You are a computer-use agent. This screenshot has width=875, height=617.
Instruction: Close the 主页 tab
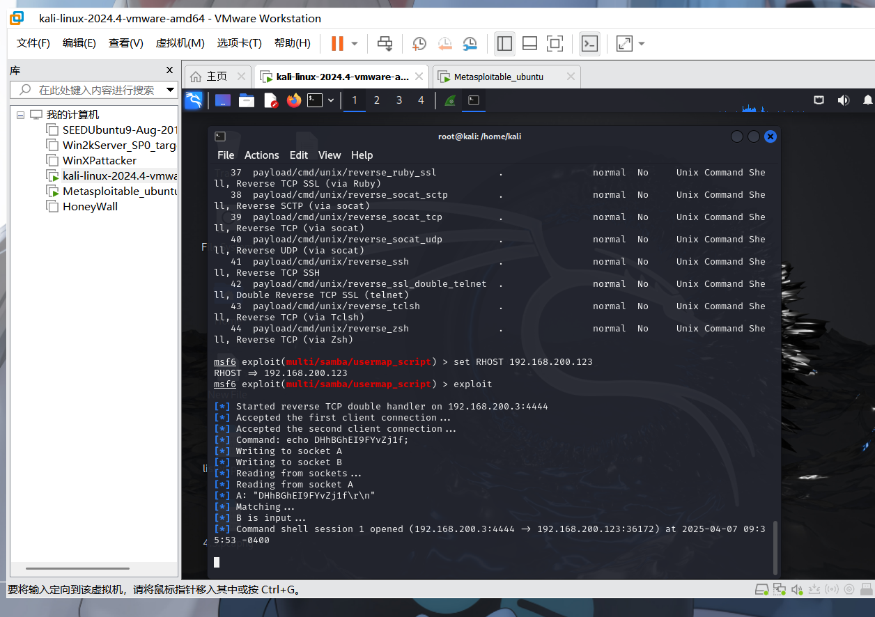click(241, 77)
